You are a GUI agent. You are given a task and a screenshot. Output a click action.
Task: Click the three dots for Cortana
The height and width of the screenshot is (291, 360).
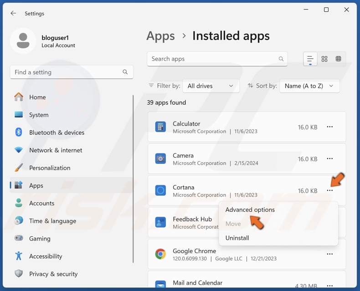(330, 190)
